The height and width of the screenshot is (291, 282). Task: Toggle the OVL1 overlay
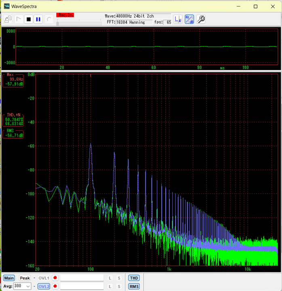click(44, 278)
